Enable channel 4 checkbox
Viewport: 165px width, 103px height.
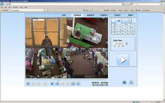[x=131, y=24]
